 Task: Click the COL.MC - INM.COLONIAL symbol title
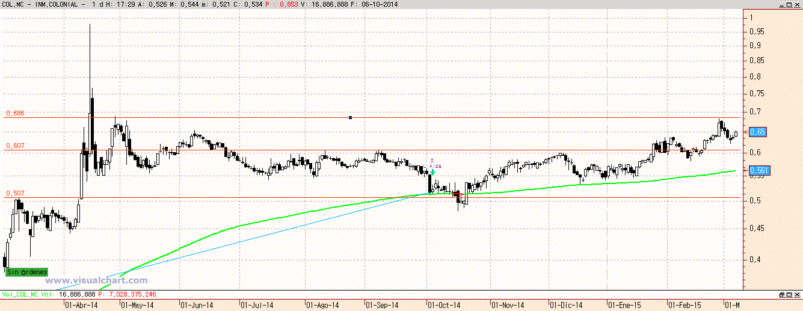pyautogui.click(x=44, y=5)
